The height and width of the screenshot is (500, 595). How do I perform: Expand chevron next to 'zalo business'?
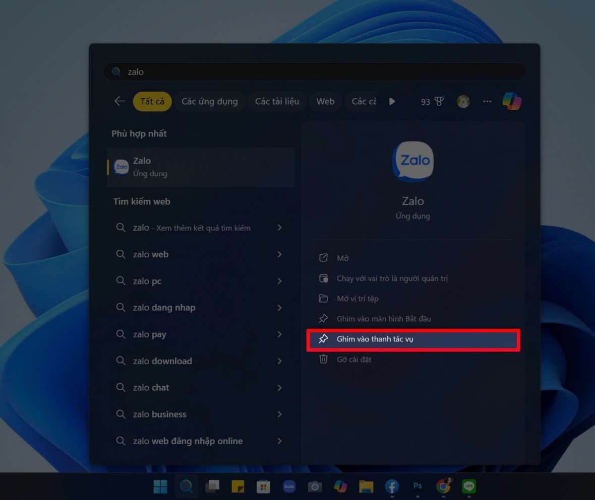point(280,414)
